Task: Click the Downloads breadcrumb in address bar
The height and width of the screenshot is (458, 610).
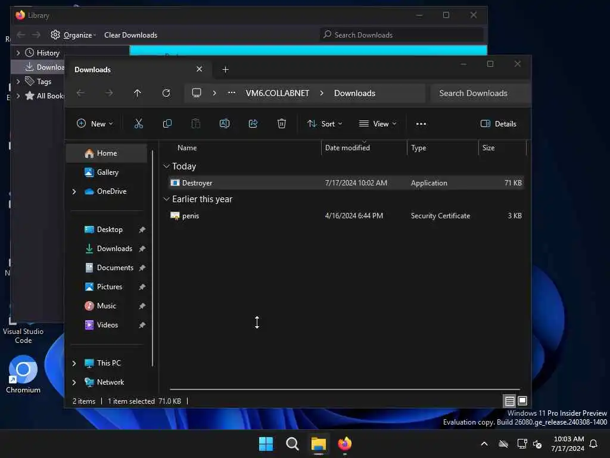Action: tap(354, 93)
